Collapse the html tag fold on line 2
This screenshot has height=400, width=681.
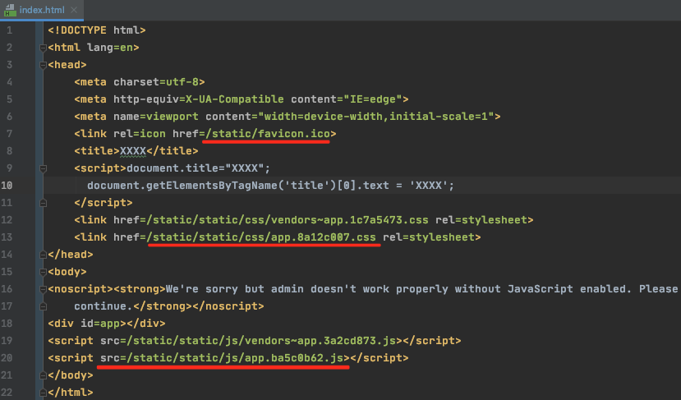tap(43, 48)
